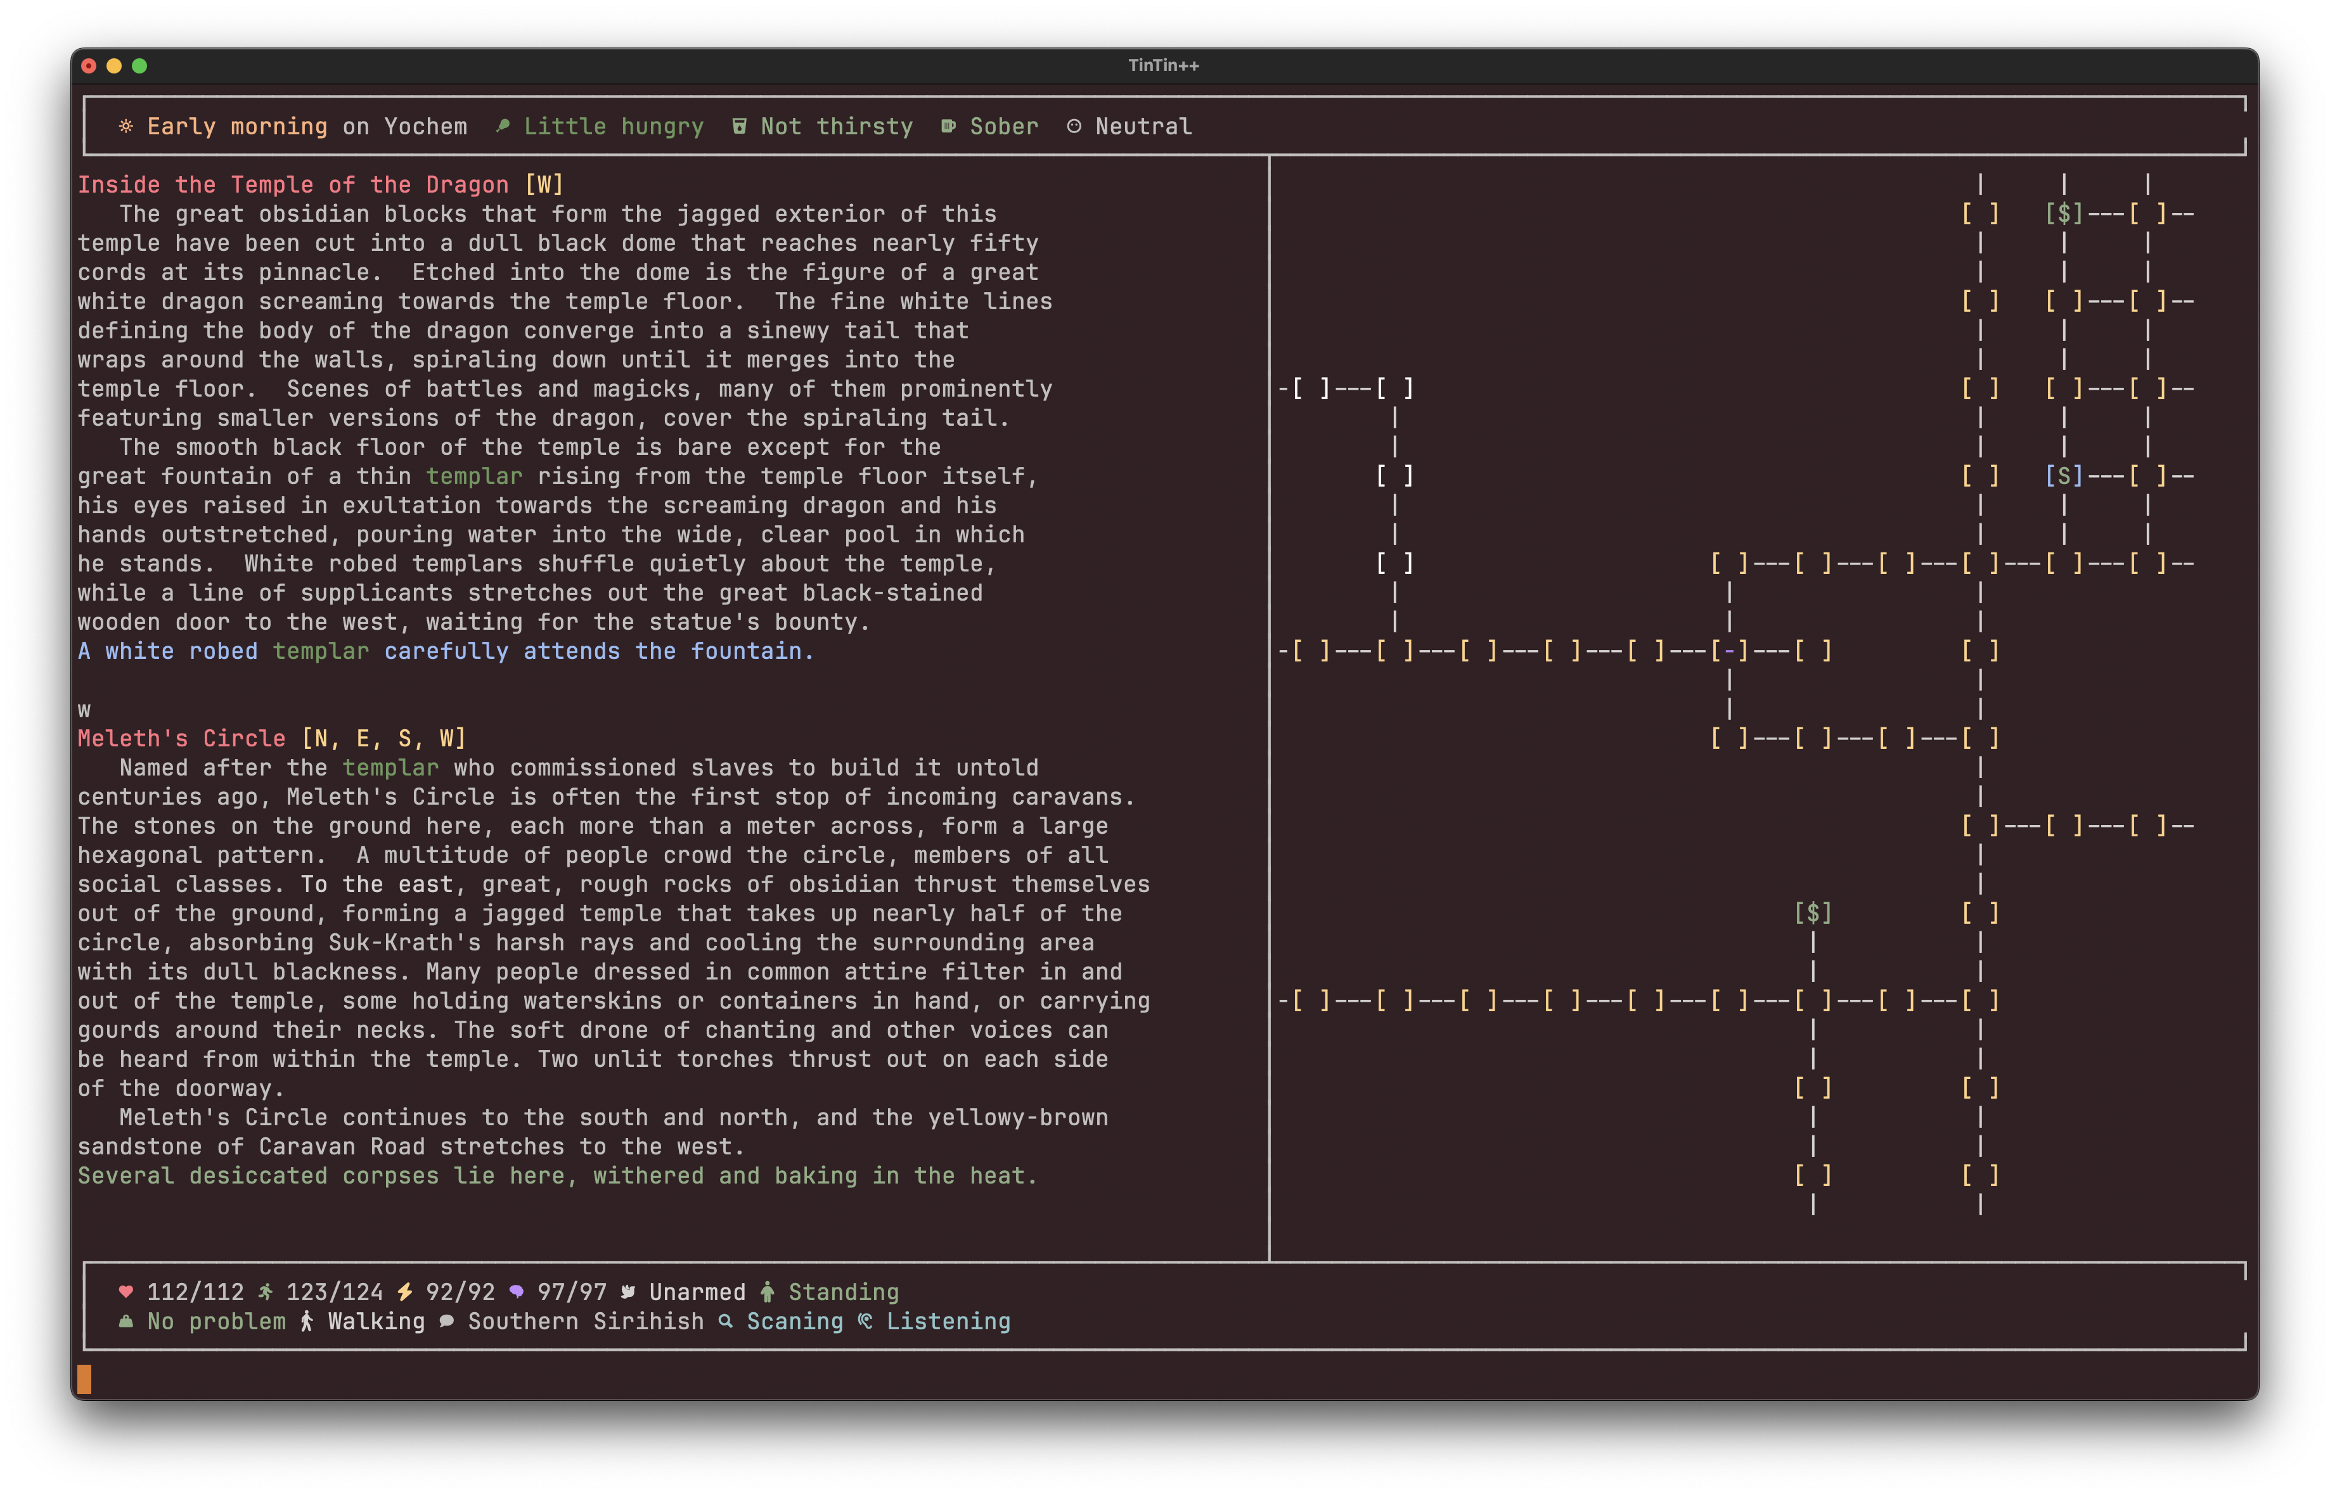This screenshot has height=1494, width=2330.
Task: Click the Meleth's Circle room title
Action: coord(181,738)
